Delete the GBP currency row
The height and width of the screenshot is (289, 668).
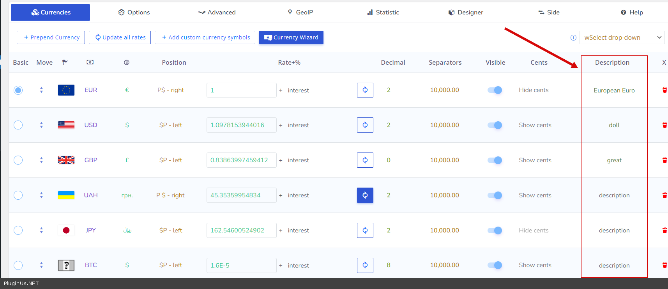click(664, 160)
